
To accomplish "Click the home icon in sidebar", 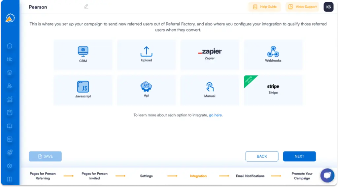I will [10, 46].
